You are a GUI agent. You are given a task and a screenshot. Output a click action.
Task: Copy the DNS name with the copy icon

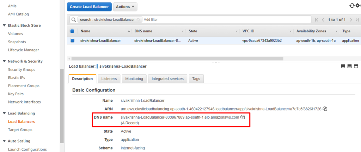(243, 117)
